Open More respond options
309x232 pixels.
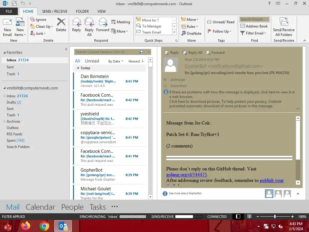(x=119, y=31)
